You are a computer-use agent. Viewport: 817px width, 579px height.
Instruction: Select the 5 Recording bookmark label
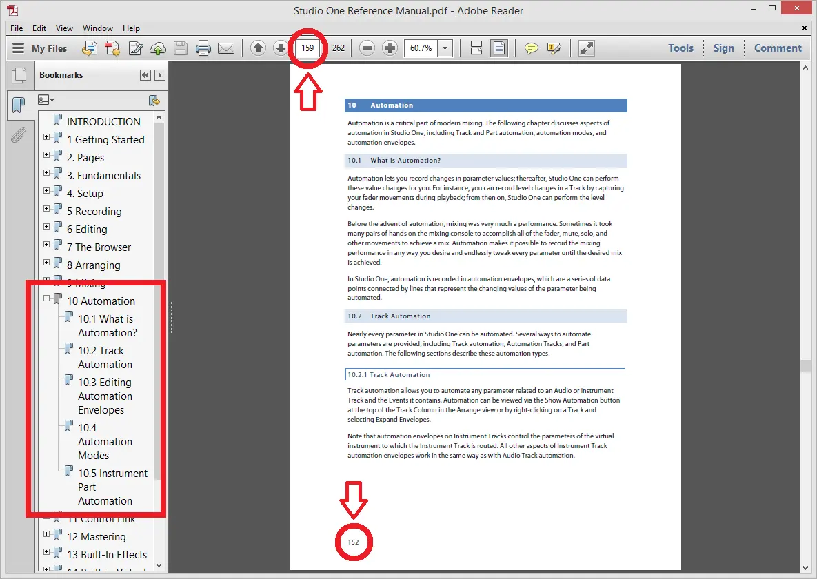[x=94, y=211]
